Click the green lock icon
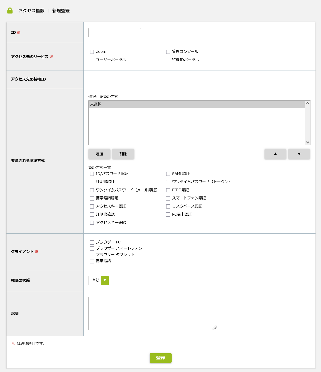This screenshot has height=372, width=321. coord(10,11)
